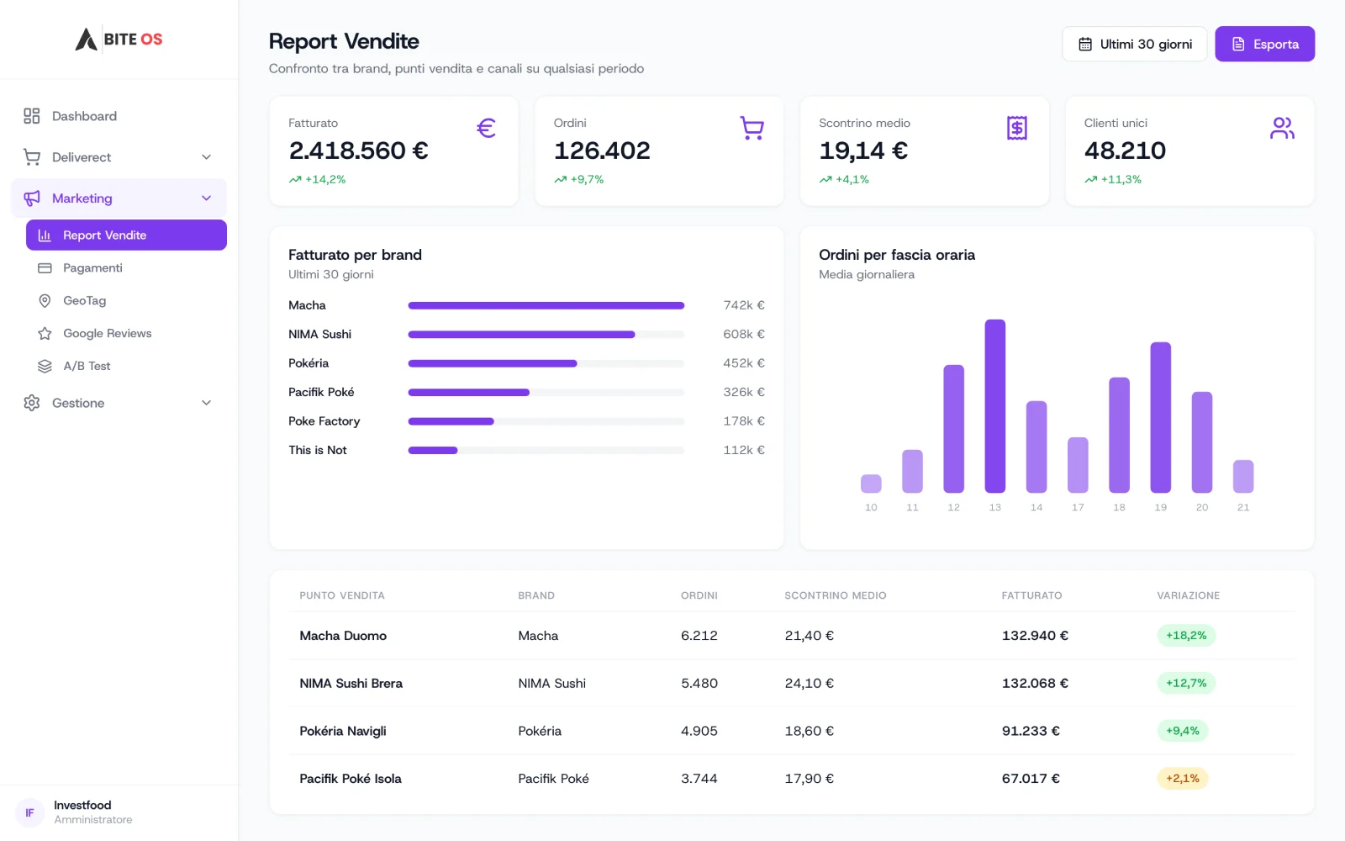Expand the Gestione menu chevron

coord(207,403)
